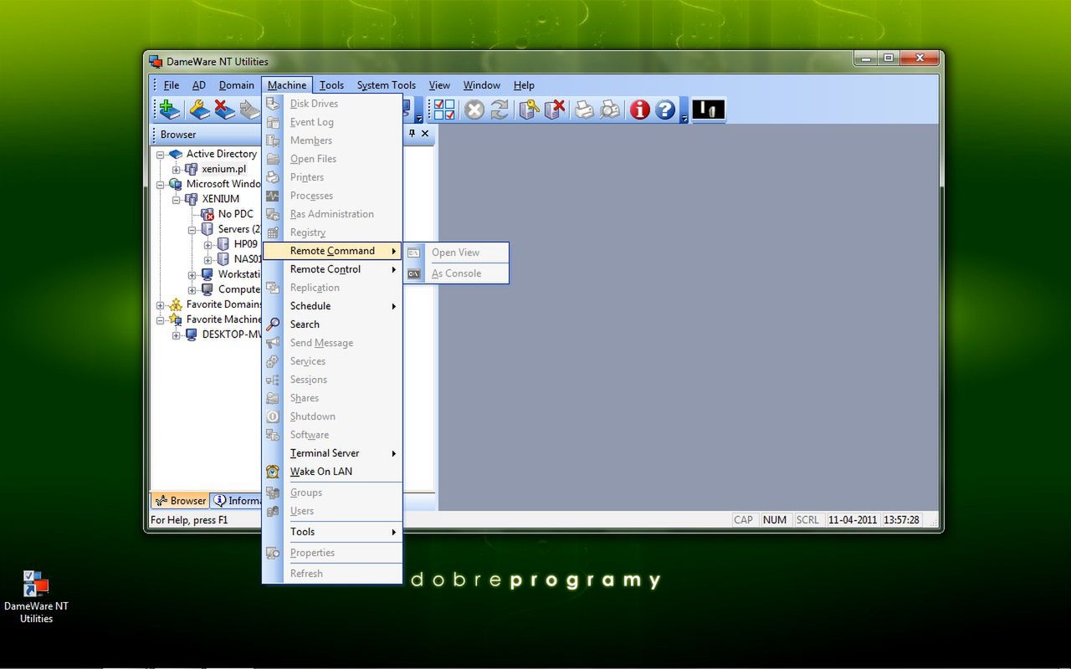Click the red X delete toolbar icon beside the wrench
1071x669 pixels.
[x=224, y=110]
